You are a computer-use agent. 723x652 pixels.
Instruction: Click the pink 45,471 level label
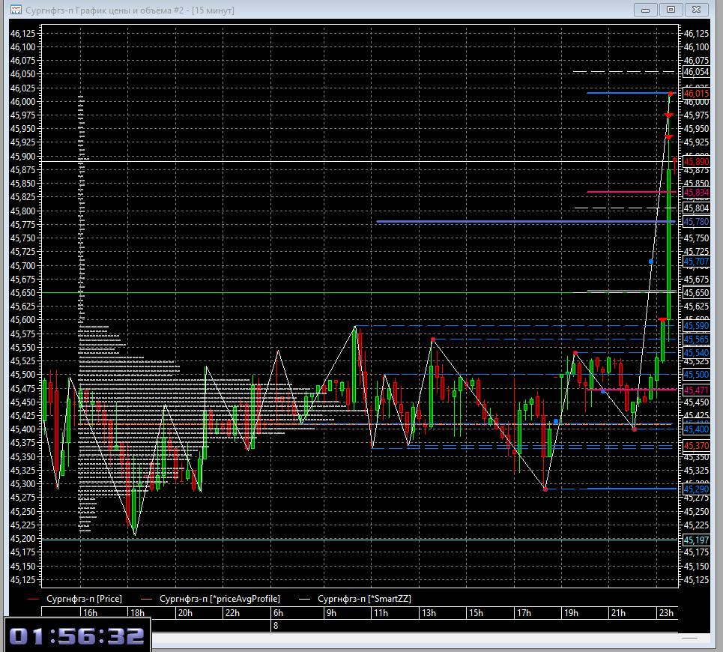click(696, 390)
